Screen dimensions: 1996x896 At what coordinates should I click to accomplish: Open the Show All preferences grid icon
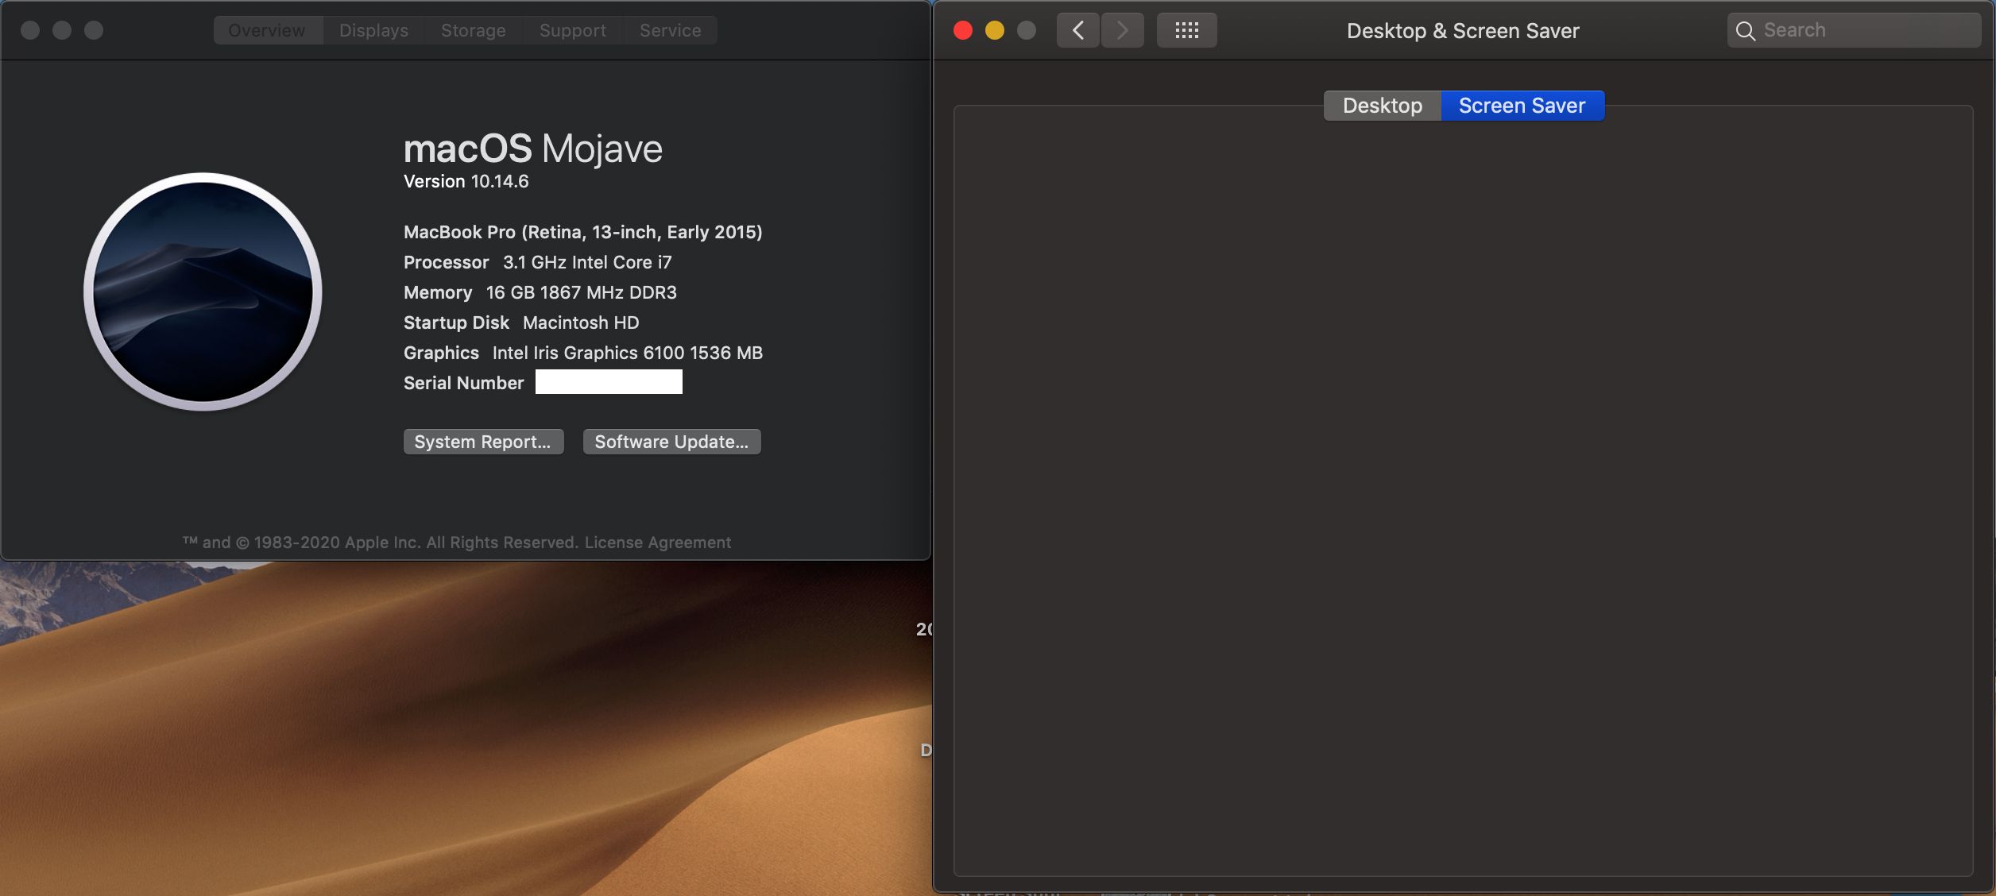tap(1186, 29)
